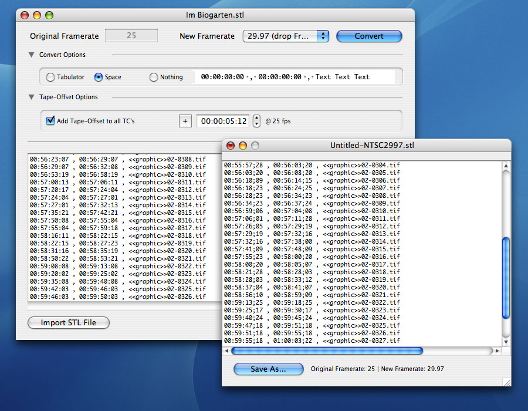Viewport: 528px width, 411px height.
Task: Click the Im Biogarten.stl title bar text
Action: click(x=215, y=15)
